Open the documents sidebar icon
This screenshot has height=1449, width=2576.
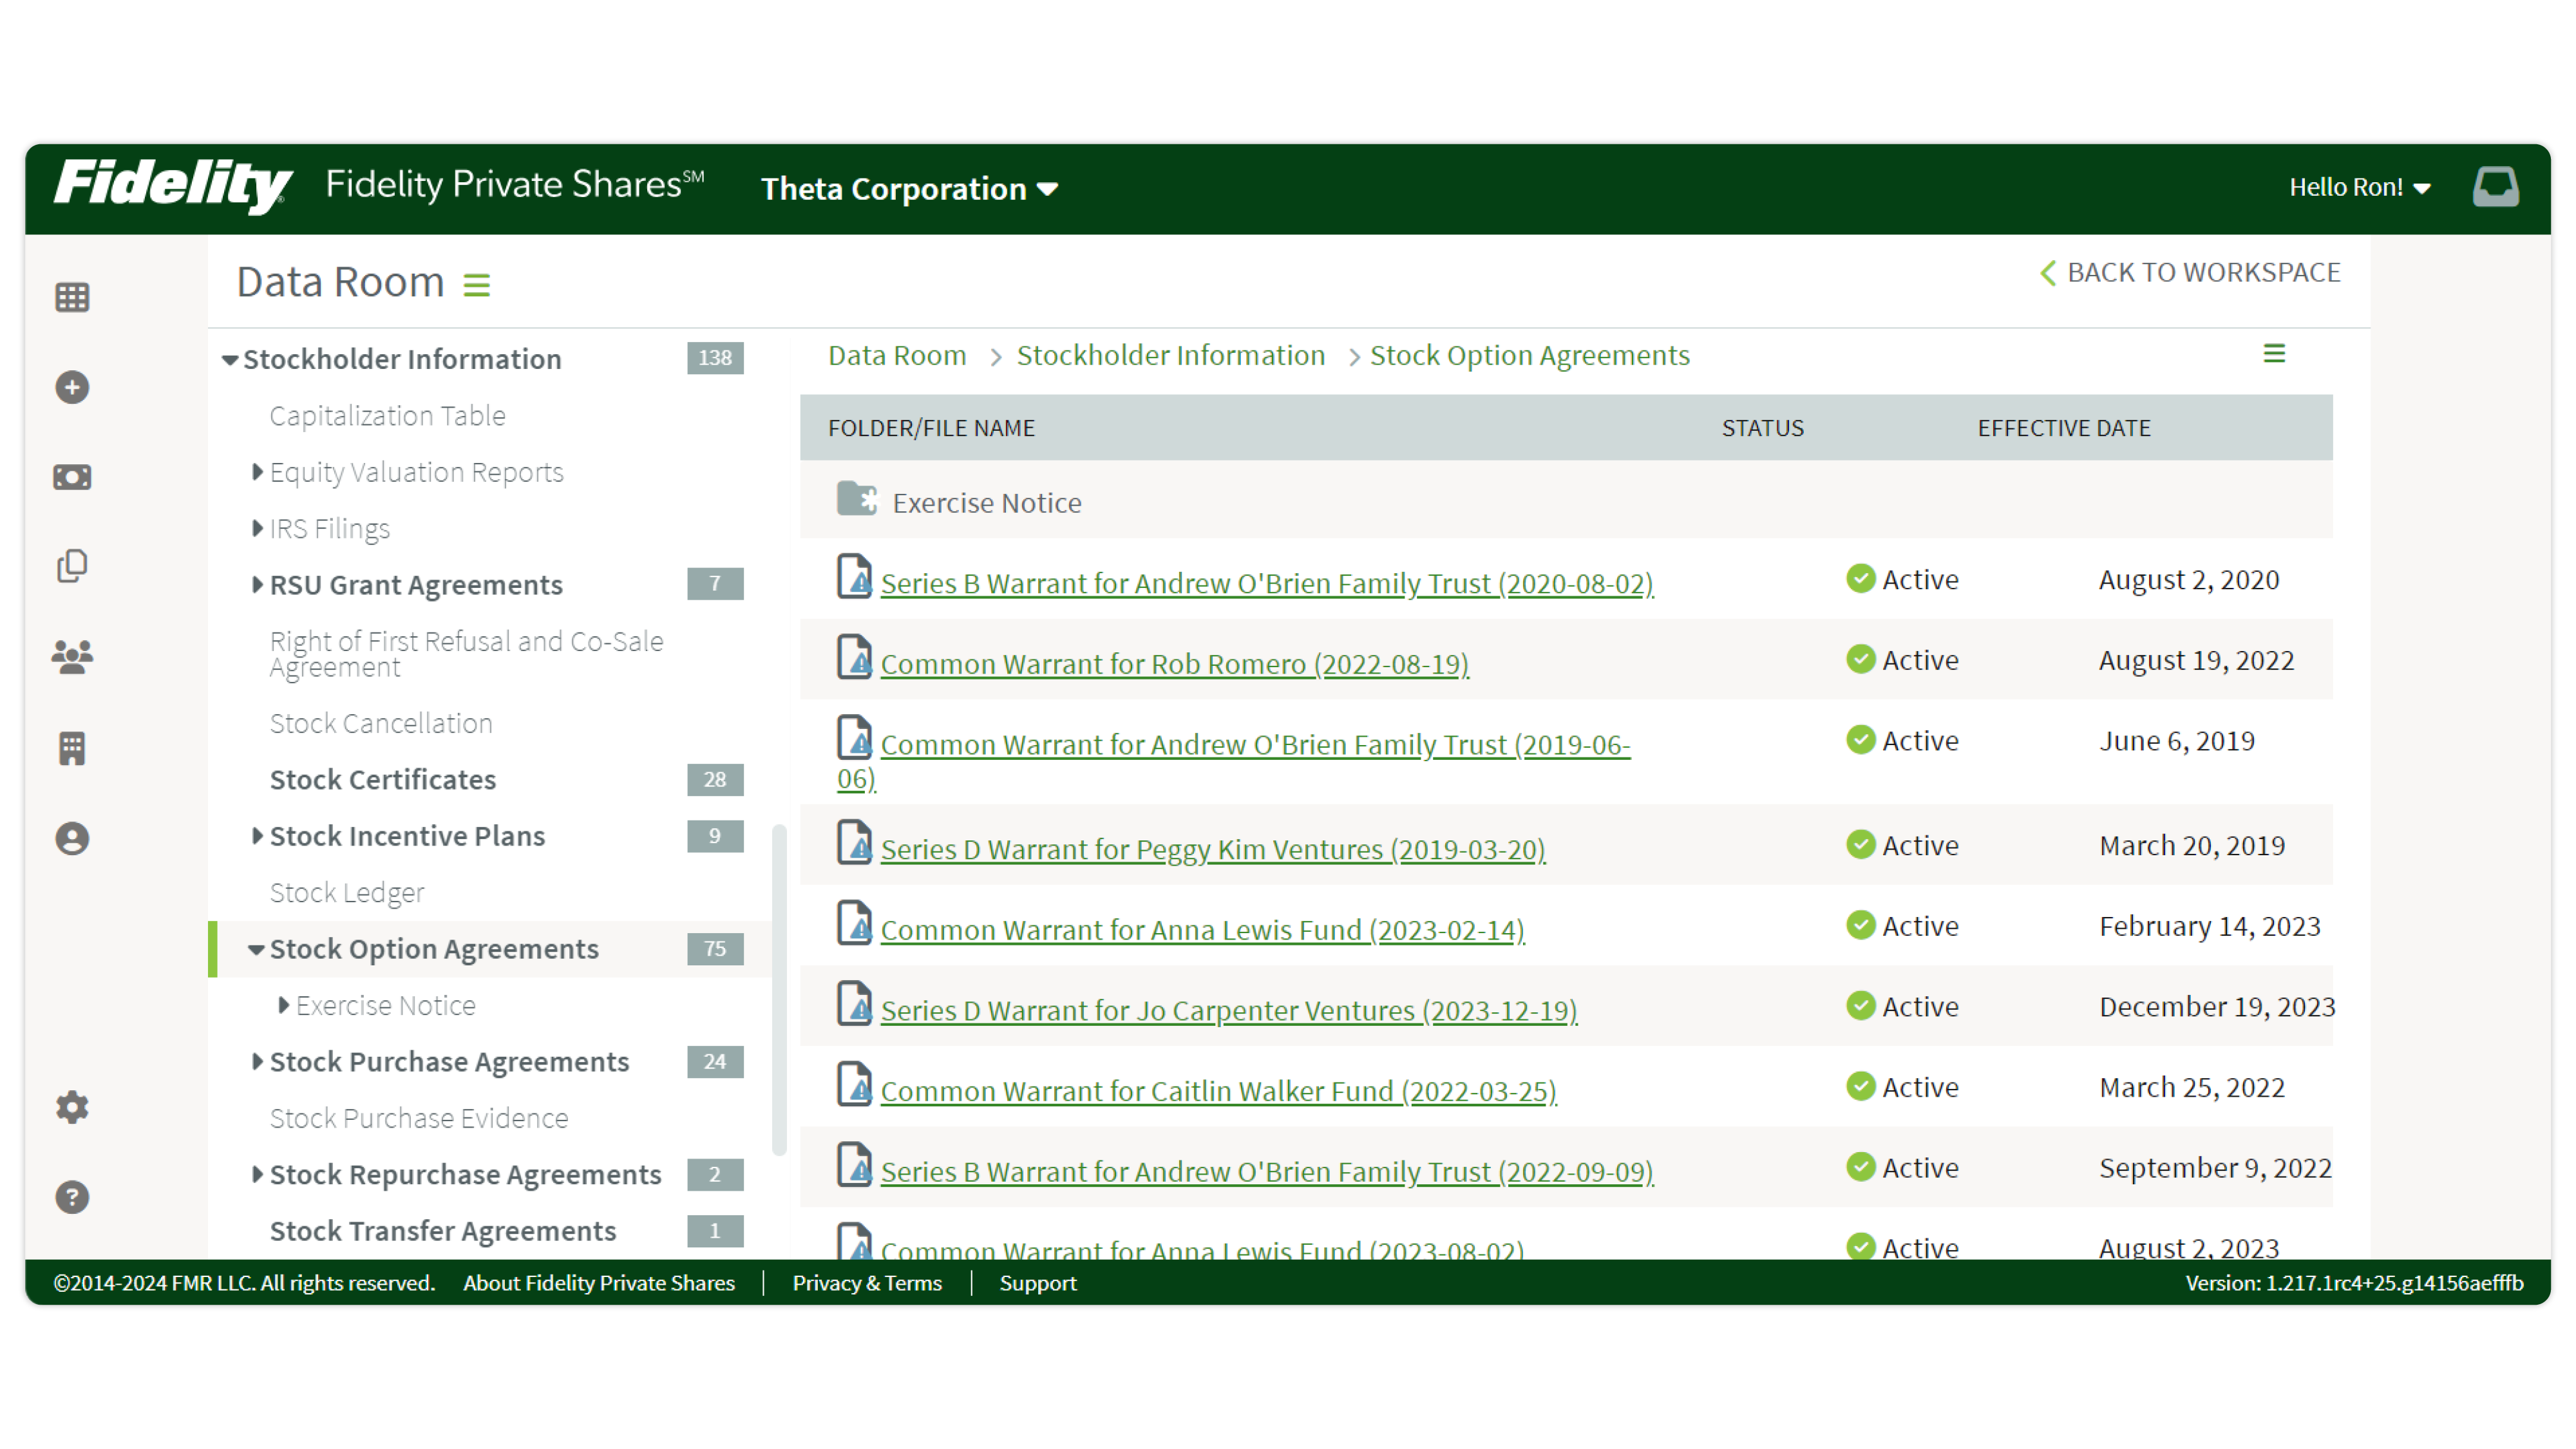71,565
